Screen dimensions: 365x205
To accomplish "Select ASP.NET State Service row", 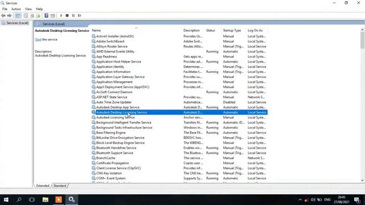I will tap(179, 97).
